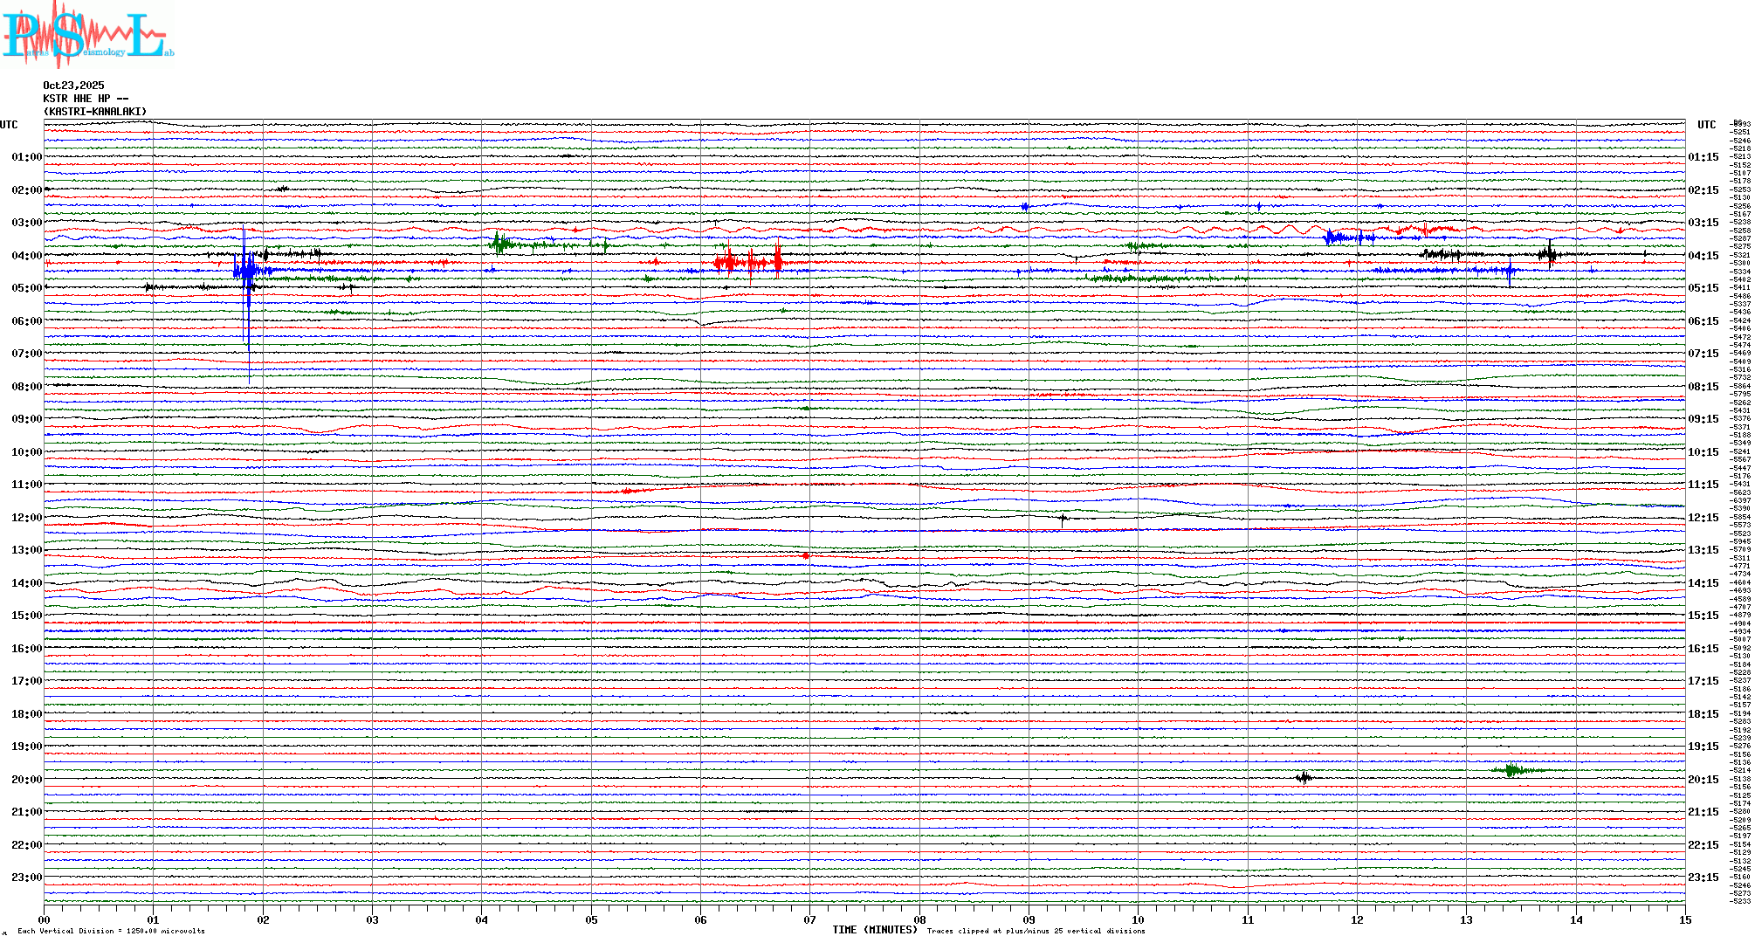
Task: Click the red dot on 13:00 trace
Action: point(805,555)
